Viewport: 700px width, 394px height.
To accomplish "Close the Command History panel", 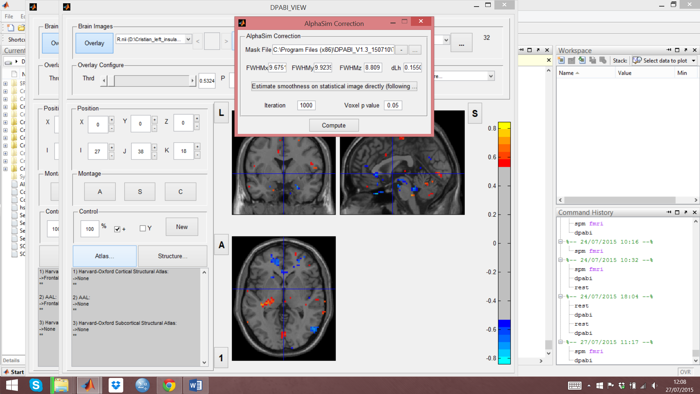I will 695,212.
